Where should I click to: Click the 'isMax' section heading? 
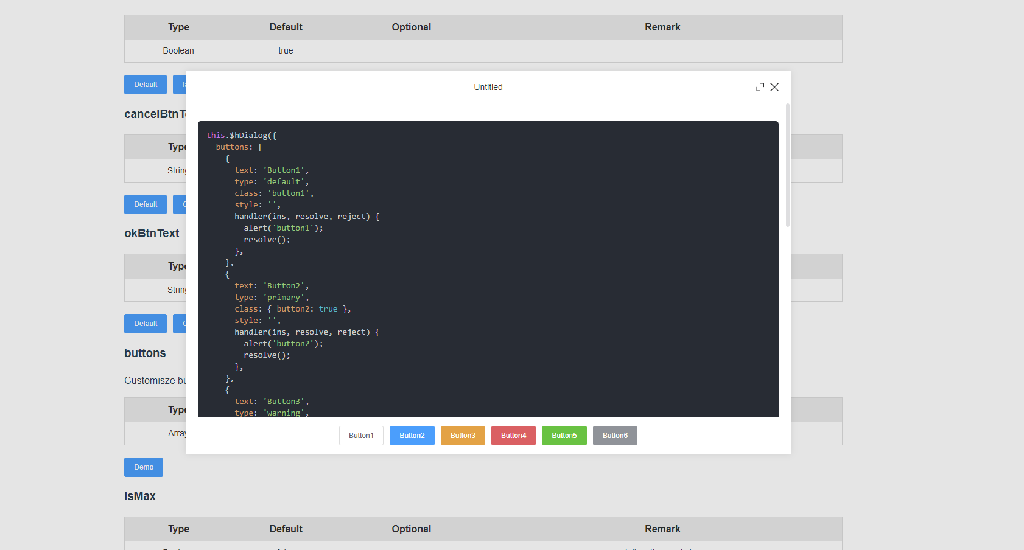(x=140, y=496)
